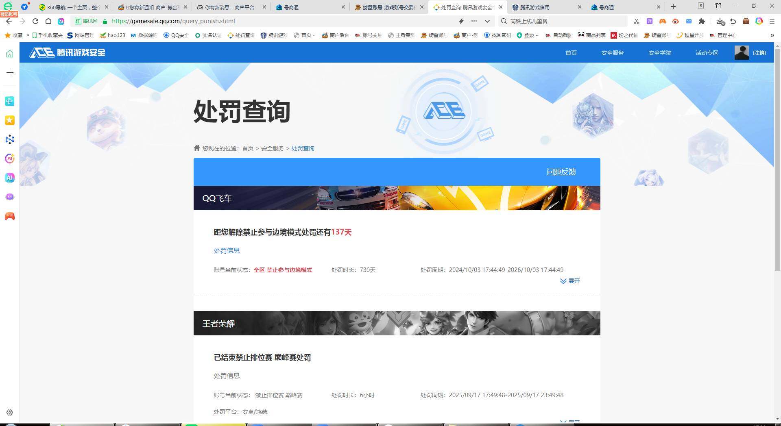This screenshot has width=781, height=426.
Task: Reload the page with the refresh icon
Action: [35, 21]
